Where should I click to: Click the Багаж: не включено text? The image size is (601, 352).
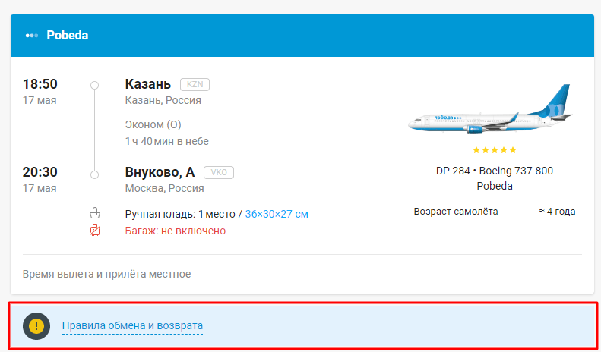(x=175, y=231)
